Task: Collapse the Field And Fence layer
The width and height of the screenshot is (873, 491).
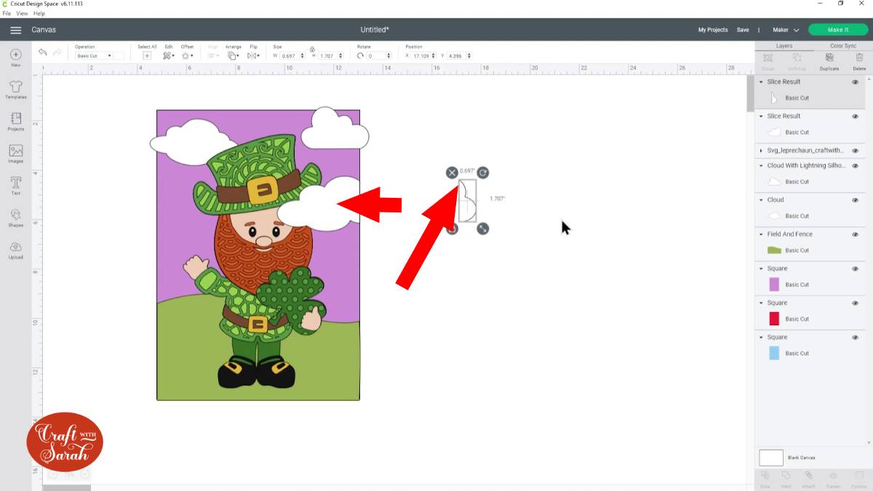Action: [762, 234]
